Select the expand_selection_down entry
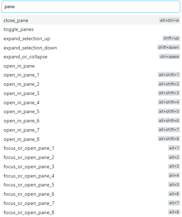This screenshot has height=217, width=182. pos(91,48)
